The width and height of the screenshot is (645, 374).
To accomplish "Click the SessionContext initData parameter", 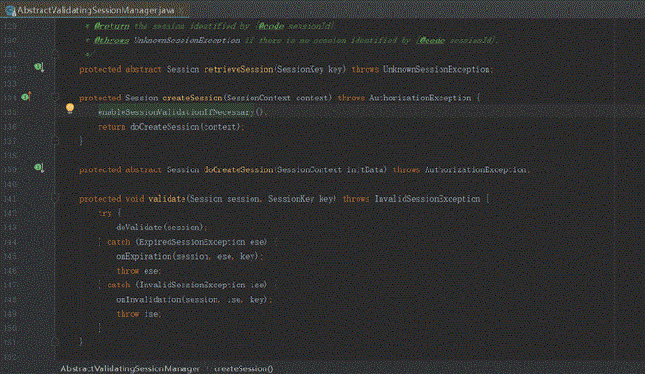I will tap(331, 169).
